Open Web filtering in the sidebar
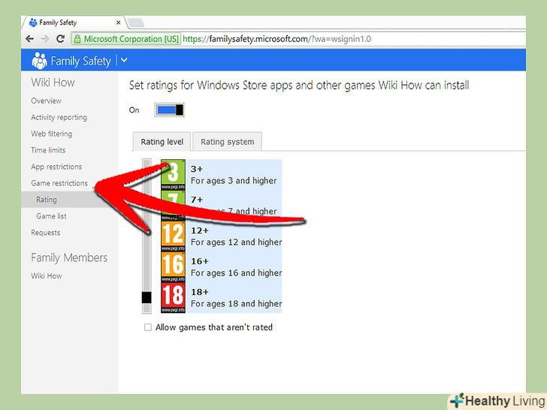547x410 pixels. 52,134
